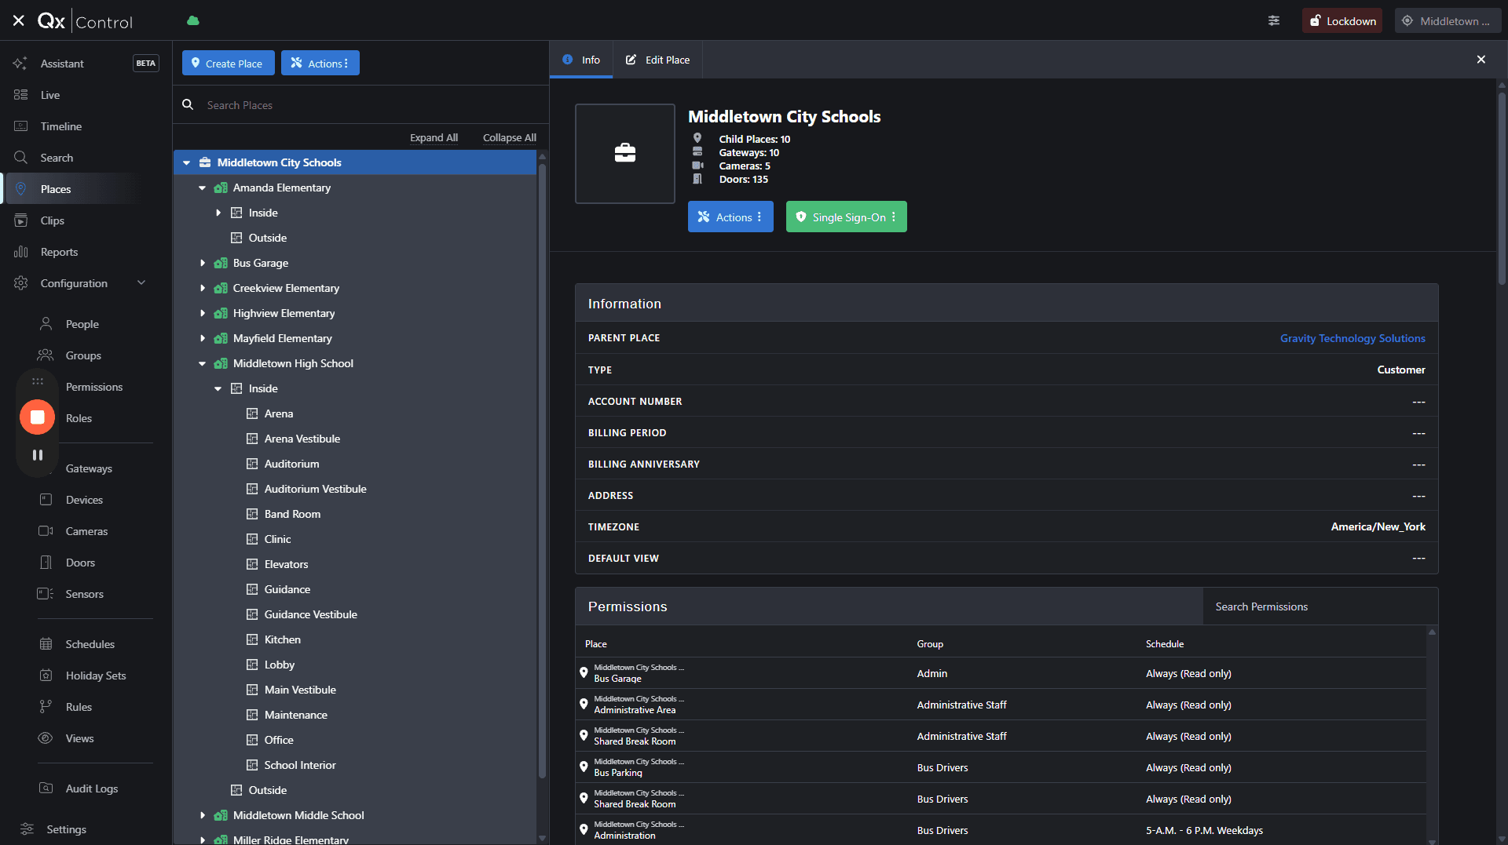The width and height of the screenshot is (1508, 845).
Task: Collapse the Middletown High School node
Action: [x=202, y=363]
